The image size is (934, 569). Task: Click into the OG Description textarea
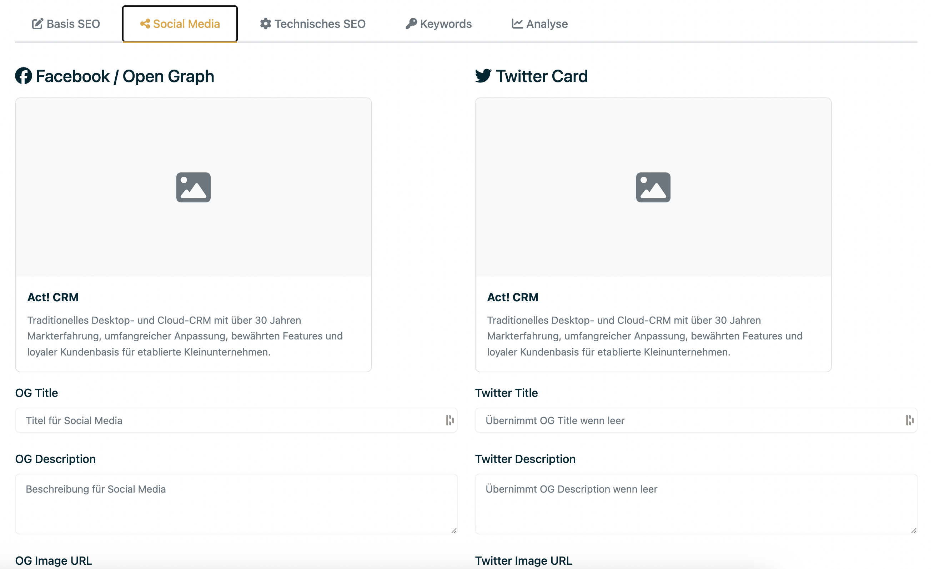[x=236, y=504]
